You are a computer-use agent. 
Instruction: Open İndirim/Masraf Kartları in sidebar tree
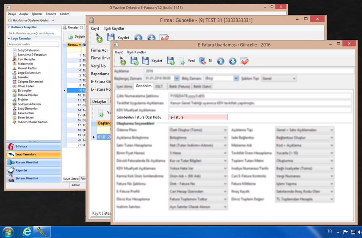coord(33,122)
